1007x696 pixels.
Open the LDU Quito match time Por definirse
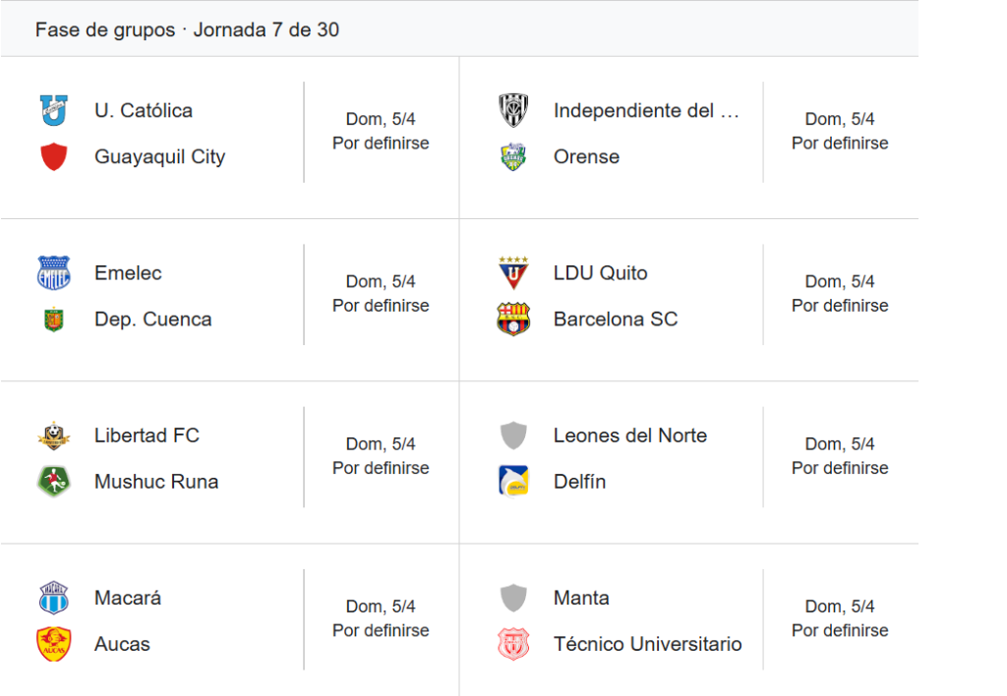pos(840,306)
